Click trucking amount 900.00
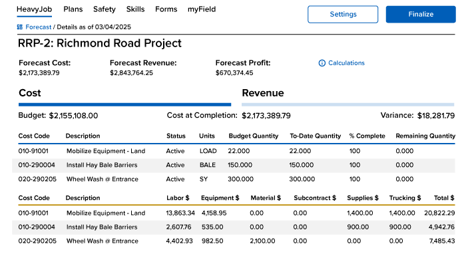The width and height of the screenshot is (472, 262). [400, 227]
